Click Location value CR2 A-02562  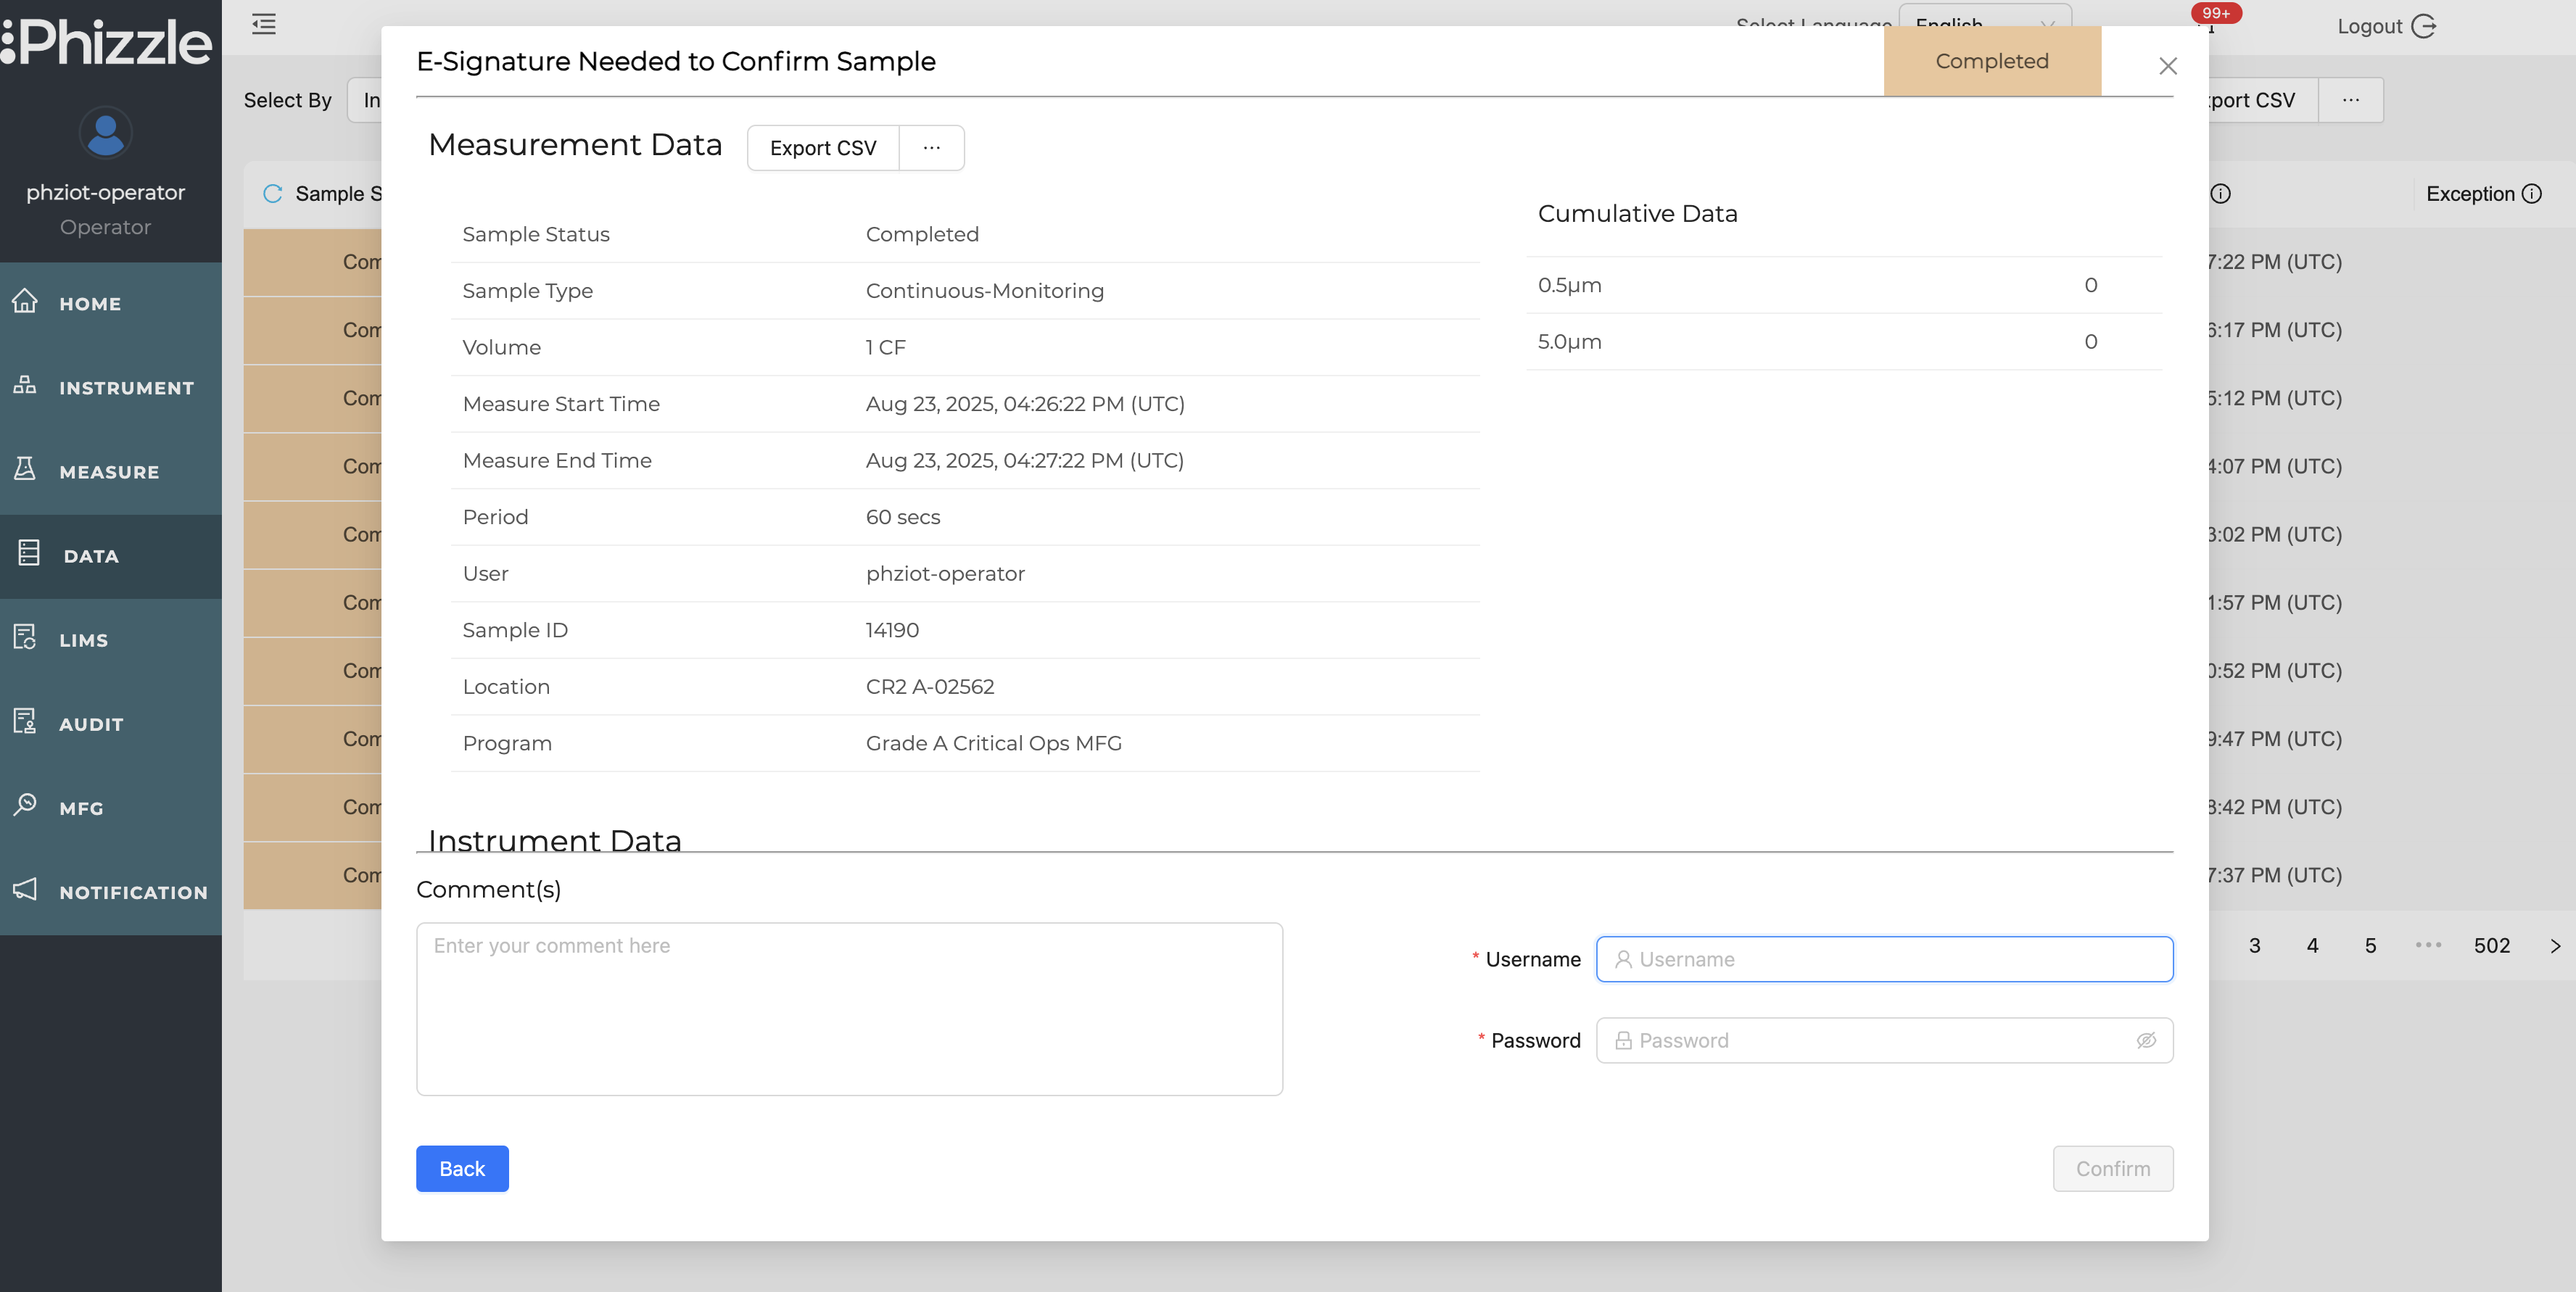(929, 686)
